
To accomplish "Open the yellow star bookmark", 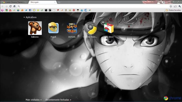I will click(38, 10).
